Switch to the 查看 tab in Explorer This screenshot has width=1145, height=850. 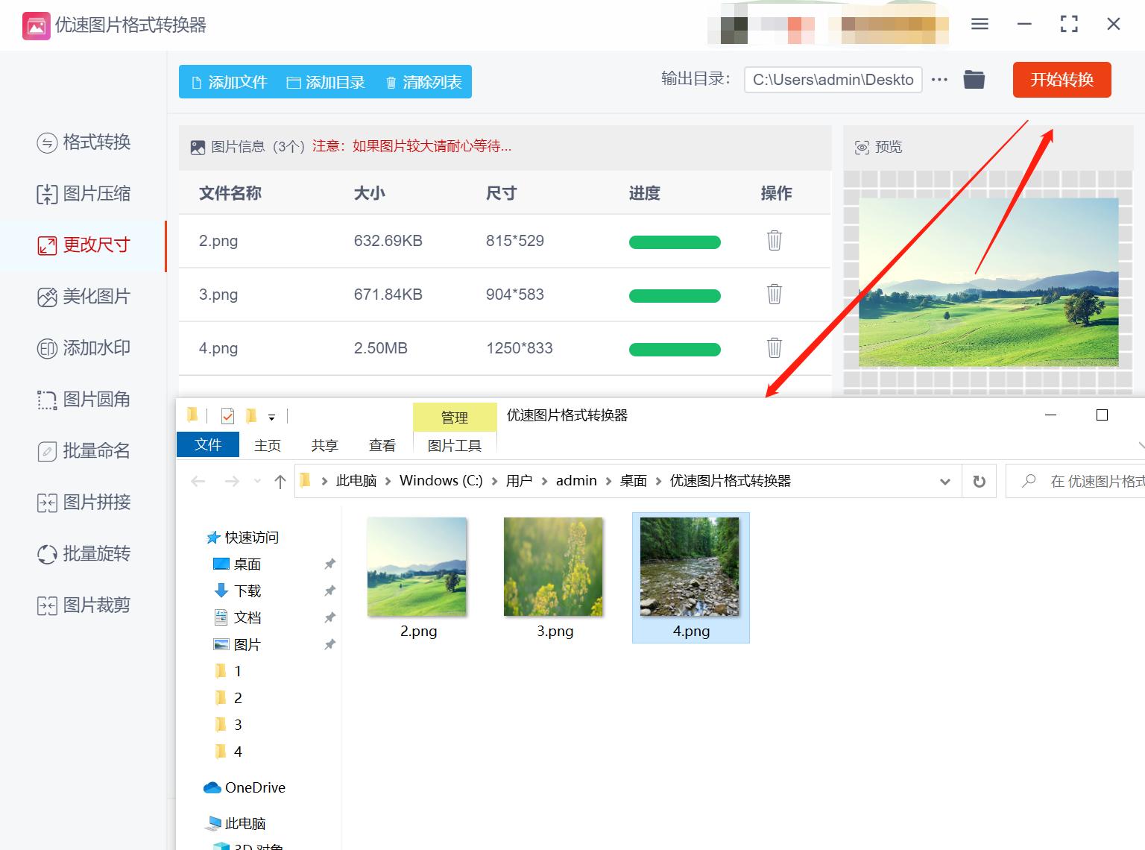pos(381,444)
